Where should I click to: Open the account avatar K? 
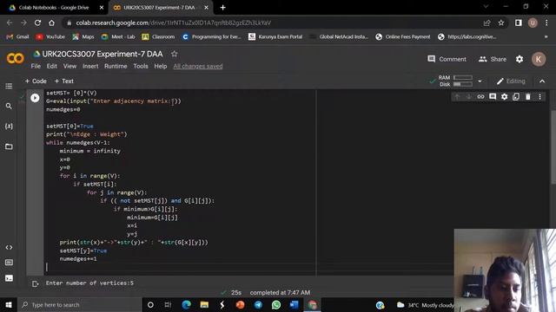point(539,59)
